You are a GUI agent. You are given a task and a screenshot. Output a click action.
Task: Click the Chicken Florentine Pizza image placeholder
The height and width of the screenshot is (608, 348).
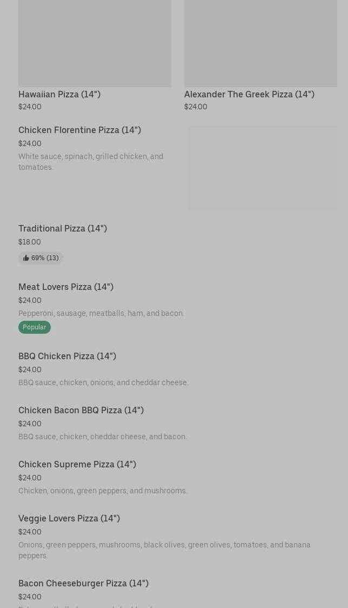point(263,168)
